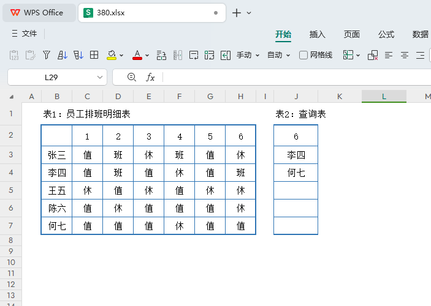Click the title 表2：查询表
This screenshot has width=431, height=306.
[300, 114]
